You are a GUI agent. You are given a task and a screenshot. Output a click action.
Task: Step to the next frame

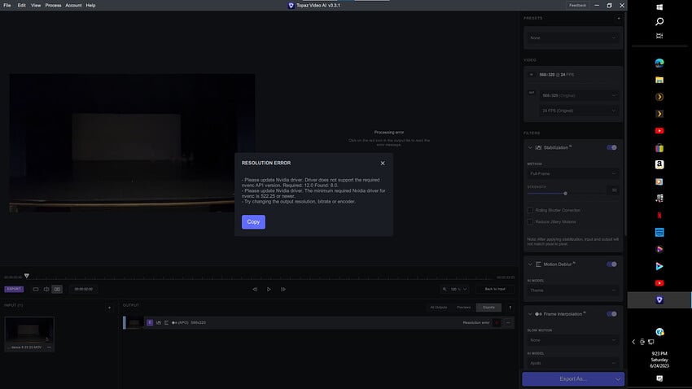(x=282, y=289)
